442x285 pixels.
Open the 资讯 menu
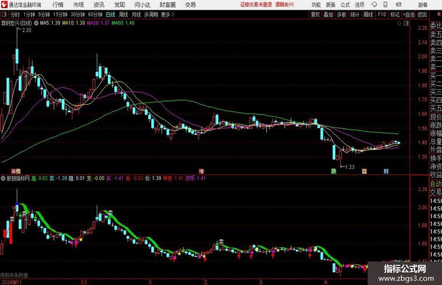[99, 5]
